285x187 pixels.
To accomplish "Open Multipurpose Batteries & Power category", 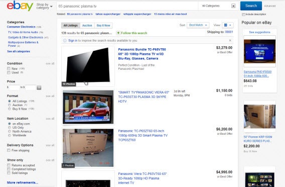I will coord(23,44).
